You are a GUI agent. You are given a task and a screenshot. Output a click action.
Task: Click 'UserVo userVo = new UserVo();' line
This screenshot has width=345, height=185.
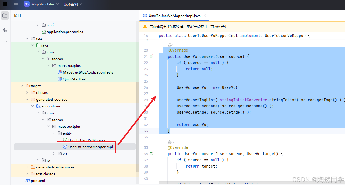210,87
